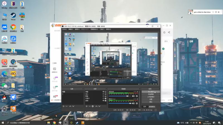Image resolution: width=223 pixels, height=125 pixels.
Task: Click the 开始录制 button
Action: point(151,94)
